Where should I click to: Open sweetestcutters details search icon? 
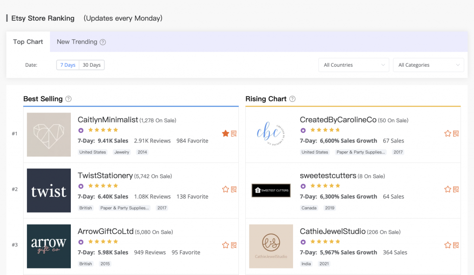[456, 189]
